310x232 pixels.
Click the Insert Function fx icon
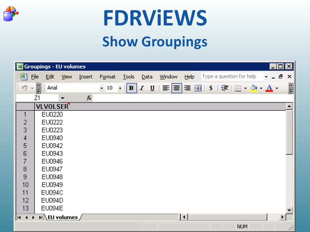click(89, 98)
